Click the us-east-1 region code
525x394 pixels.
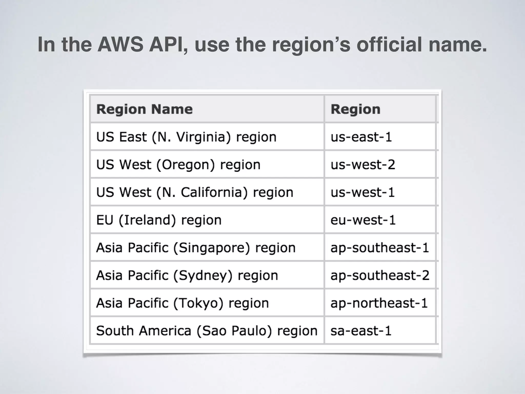[x=361, y=137]
